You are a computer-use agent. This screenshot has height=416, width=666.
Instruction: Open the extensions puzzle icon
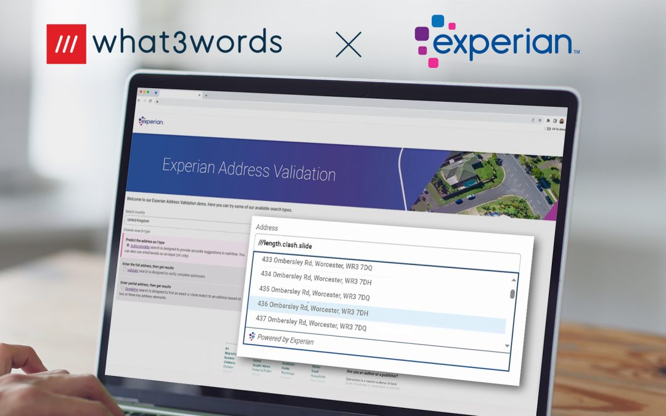click(548, 121)
